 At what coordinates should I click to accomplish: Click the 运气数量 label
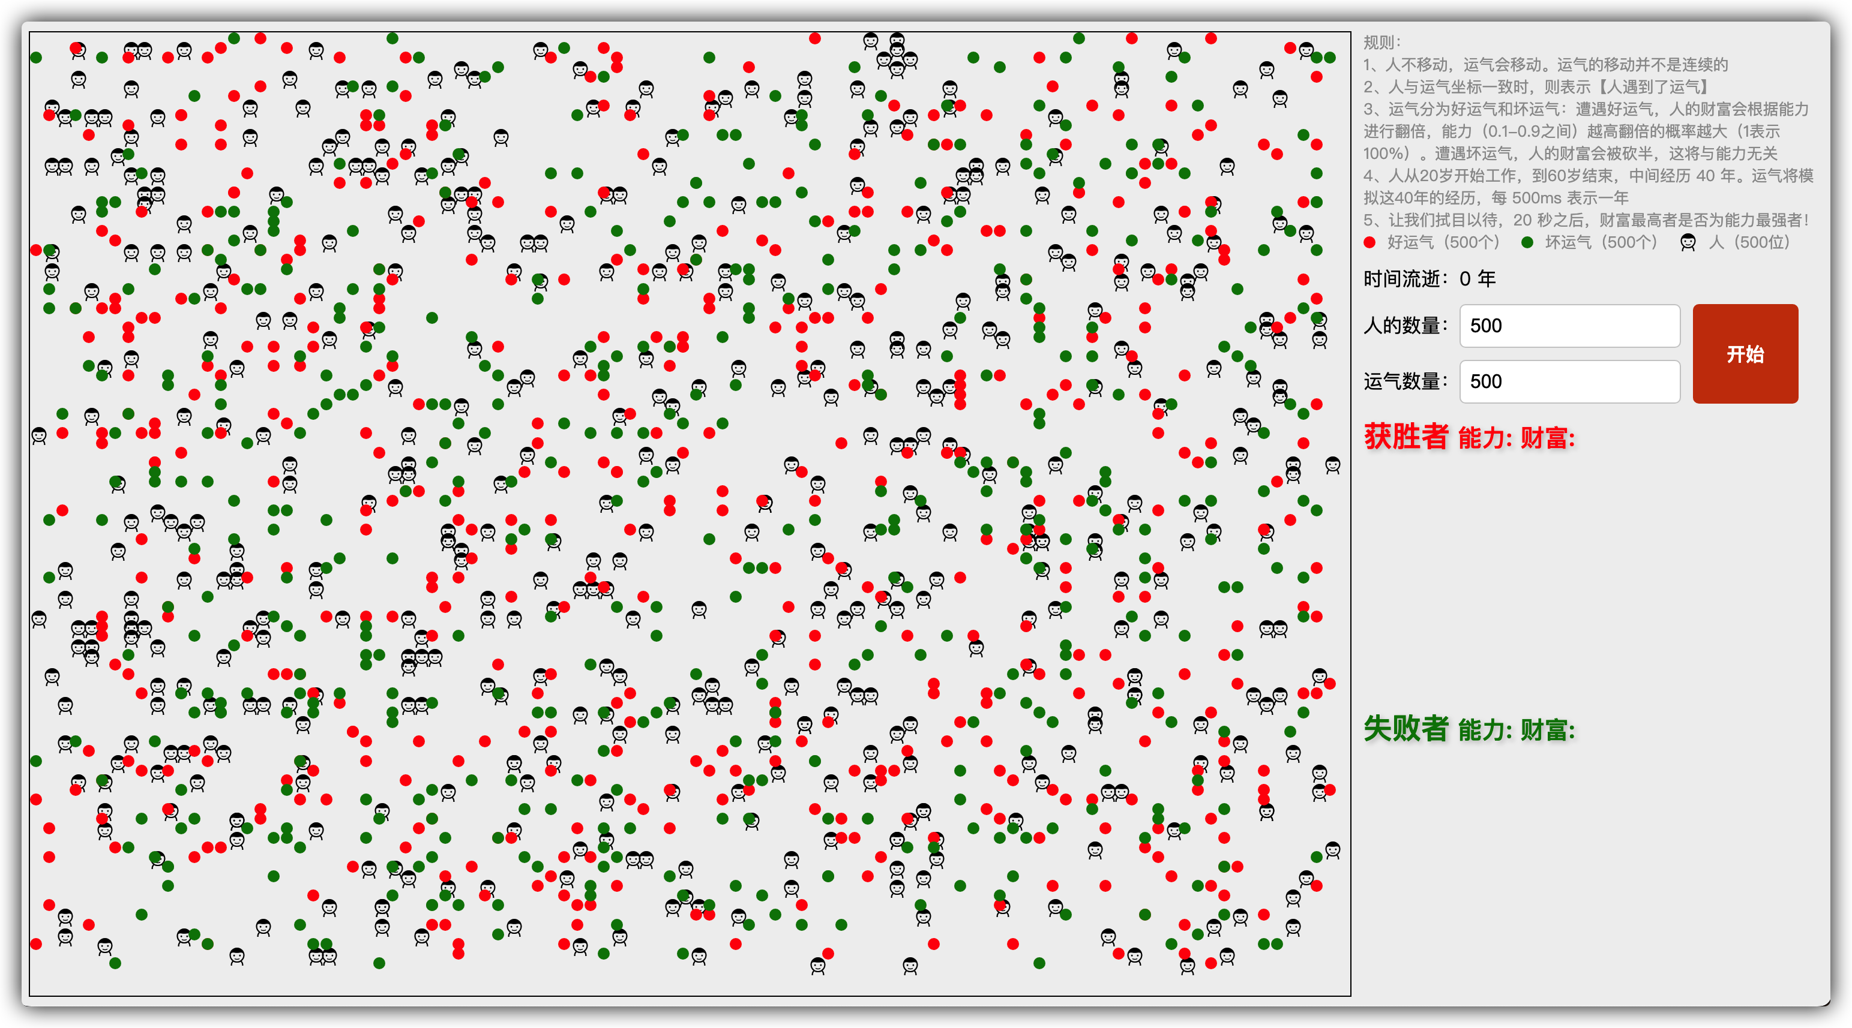[1406, 381]
